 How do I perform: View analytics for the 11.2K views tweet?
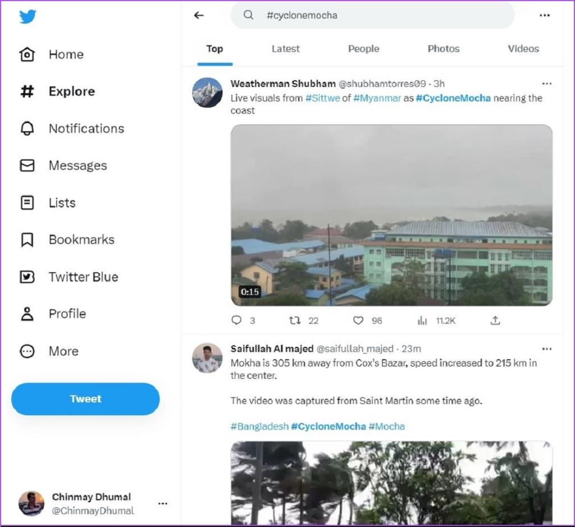pyautogui.click(x=422, y=320)
